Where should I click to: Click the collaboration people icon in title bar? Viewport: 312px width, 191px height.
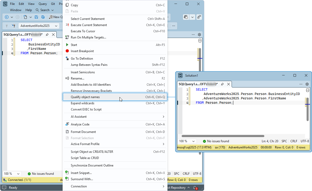(x=186, y=17)
